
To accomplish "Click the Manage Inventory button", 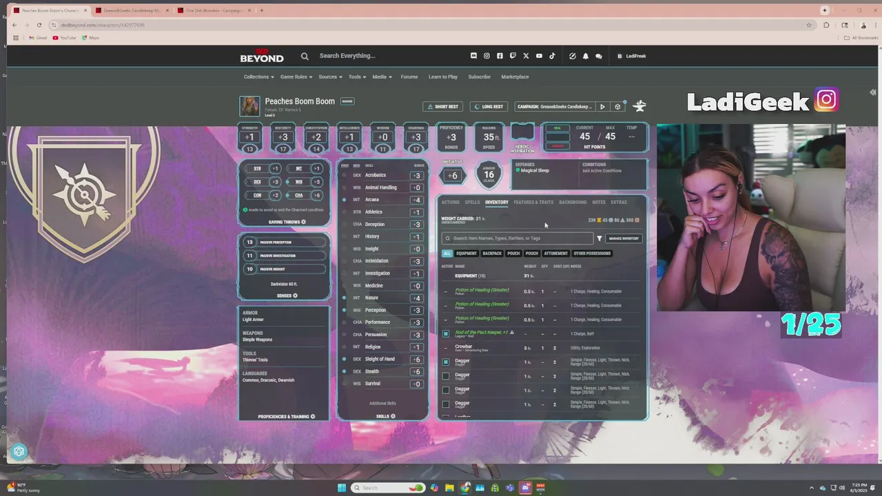I will click(x=624, y=238).
